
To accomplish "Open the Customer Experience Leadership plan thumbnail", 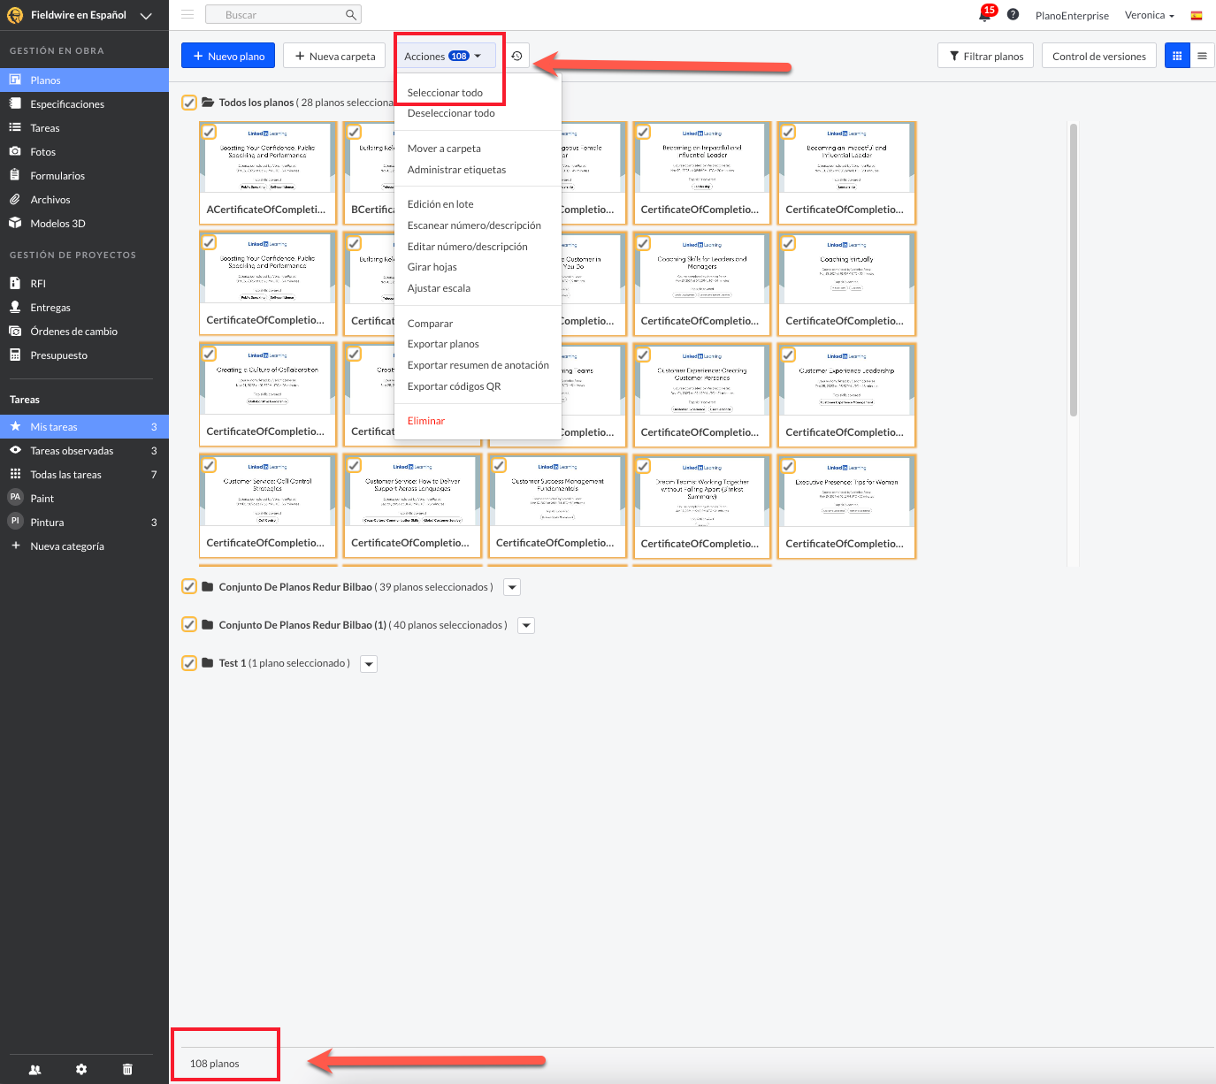I will click(846, 395).
